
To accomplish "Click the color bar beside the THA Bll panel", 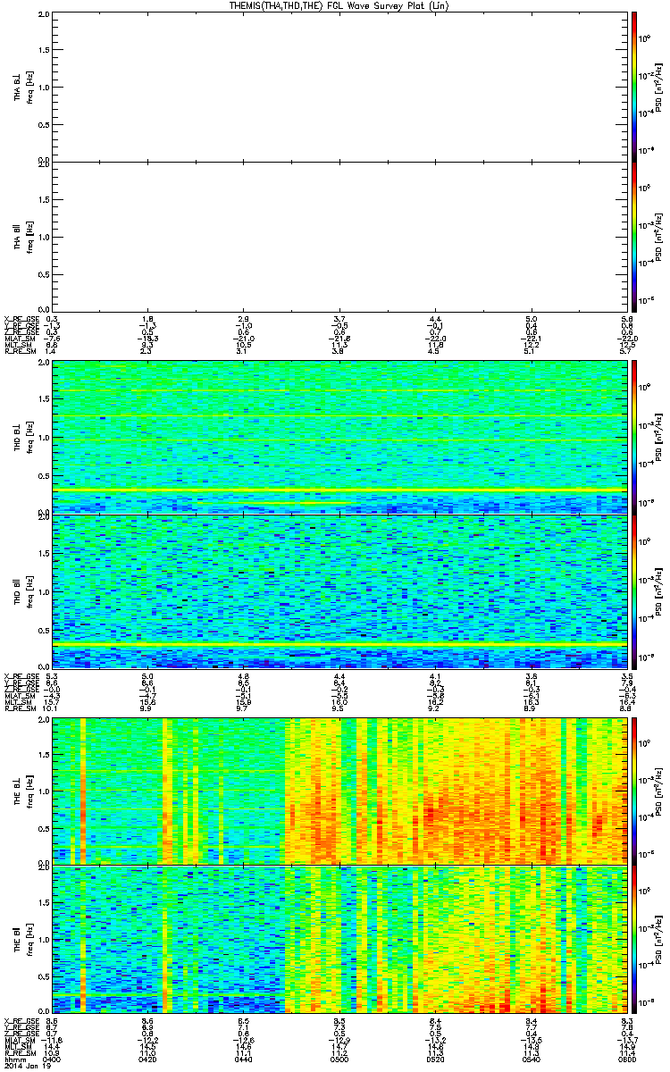I will pyautogui.click(x=634, y=237).
